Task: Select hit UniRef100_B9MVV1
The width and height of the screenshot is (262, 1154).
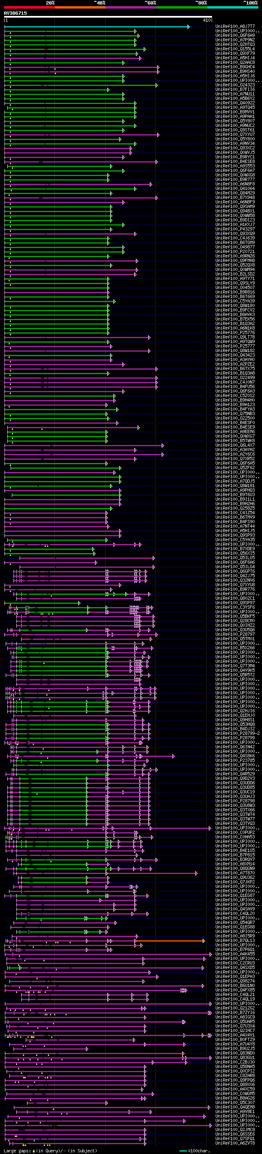Action: (x=235, y=111)
